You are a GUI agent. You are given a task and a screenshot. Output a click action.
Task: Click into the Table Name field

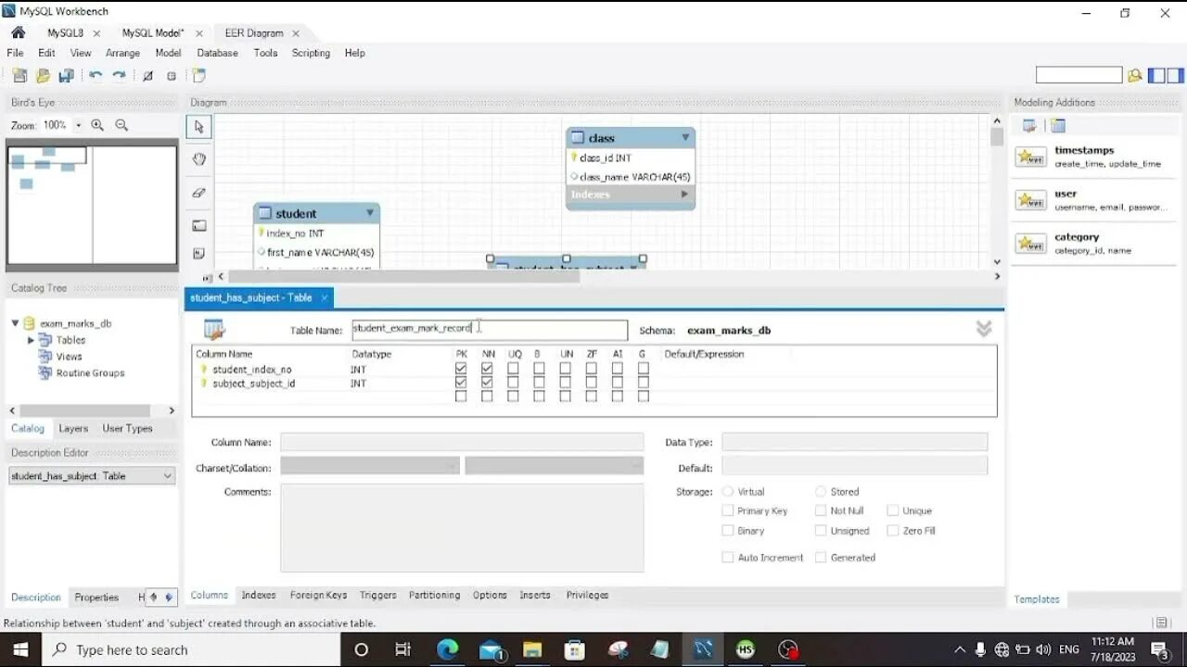pyautogui.click(x=490, y=329)
